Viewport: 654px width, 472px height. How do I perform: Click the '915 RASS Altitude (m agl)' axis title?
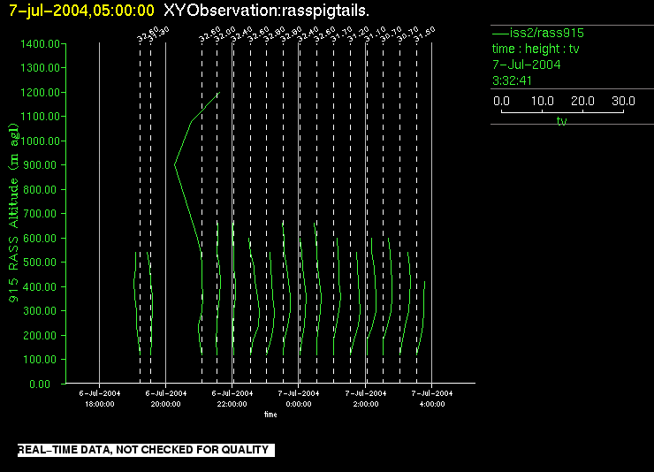tap(14, 213)
